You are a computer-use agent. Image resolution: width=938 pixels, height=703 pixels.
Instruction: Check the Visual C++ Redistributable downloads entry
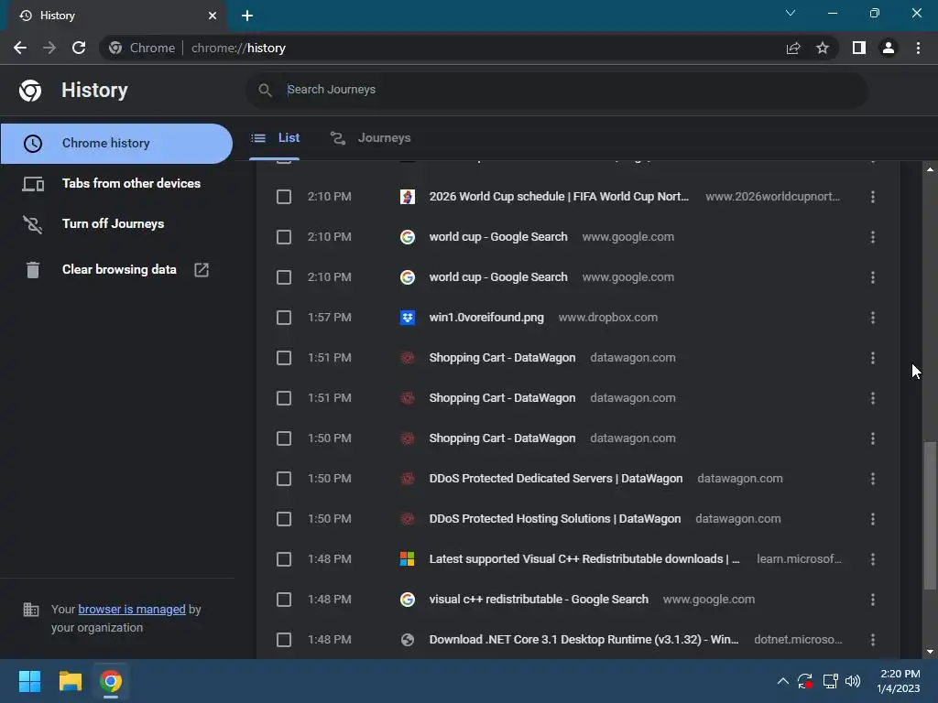coord(284,559)
